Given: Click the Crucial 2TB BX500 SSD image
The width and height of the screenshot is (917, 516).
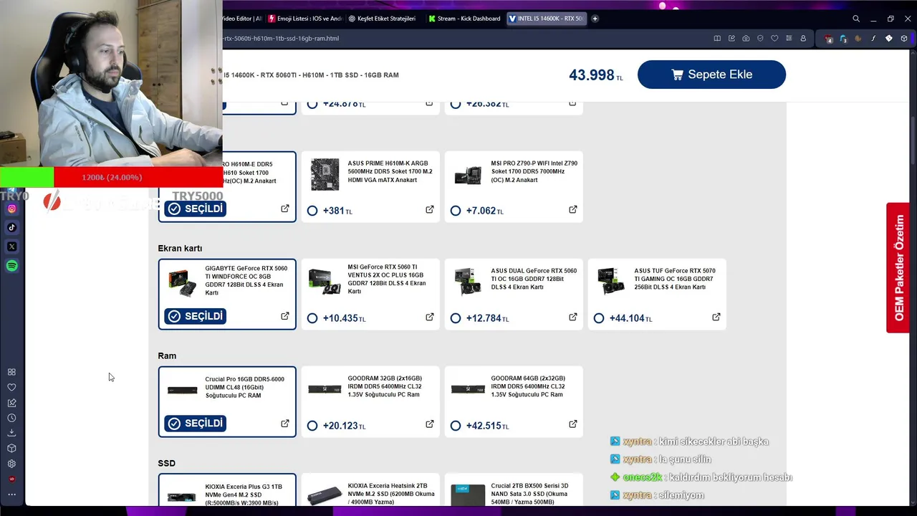Looking at the screenshot, I should pos(468,496).
